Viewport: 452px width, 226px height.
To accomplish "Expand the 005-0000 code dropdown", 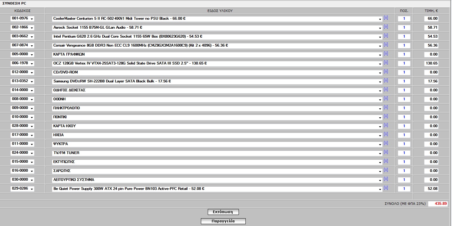I will [22, 54].
